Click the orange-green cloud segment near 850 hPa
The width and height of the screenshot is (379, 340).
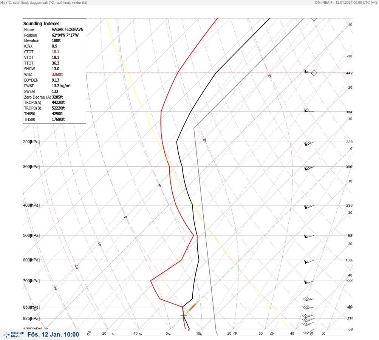pos(193,307)
